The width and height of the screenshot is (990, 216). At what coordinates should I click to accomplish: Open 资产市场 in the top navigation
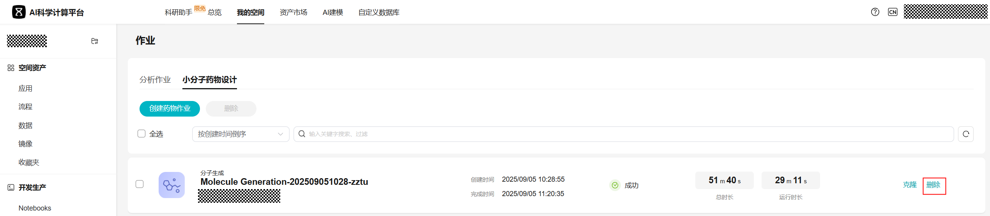click(293, 12)
